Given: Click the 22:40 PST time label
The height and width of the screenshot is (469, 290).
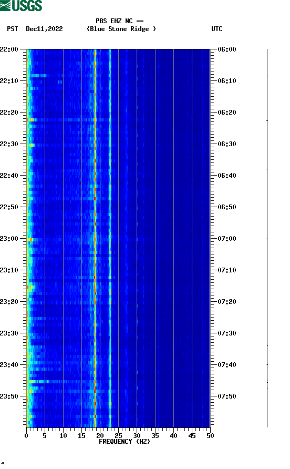Looking at the screenshot, I should [x=9, y=176].
